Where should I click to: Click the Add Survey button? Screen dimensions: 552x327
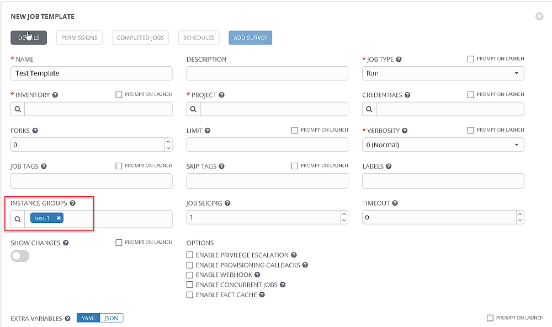[x=250, y=37]
